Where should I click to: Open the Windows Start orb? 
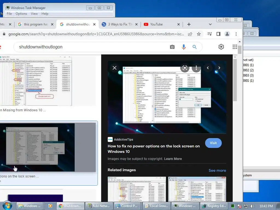pos(7,206)
